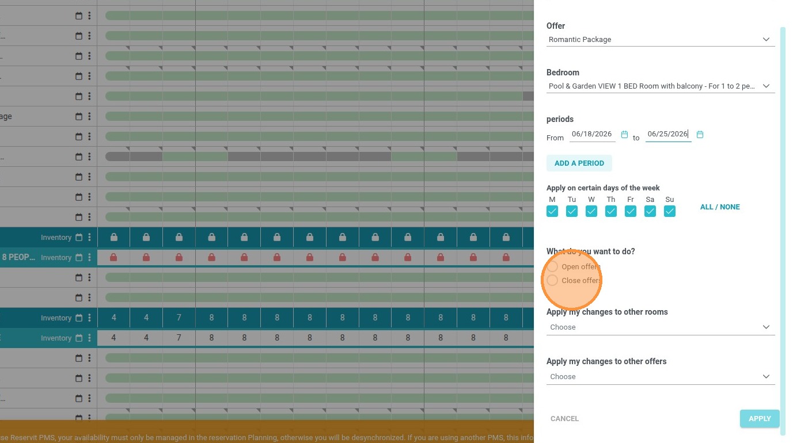
Task: Open three-dot menu in 8 PEOP... Inventory row
Action: coord(89,258)
